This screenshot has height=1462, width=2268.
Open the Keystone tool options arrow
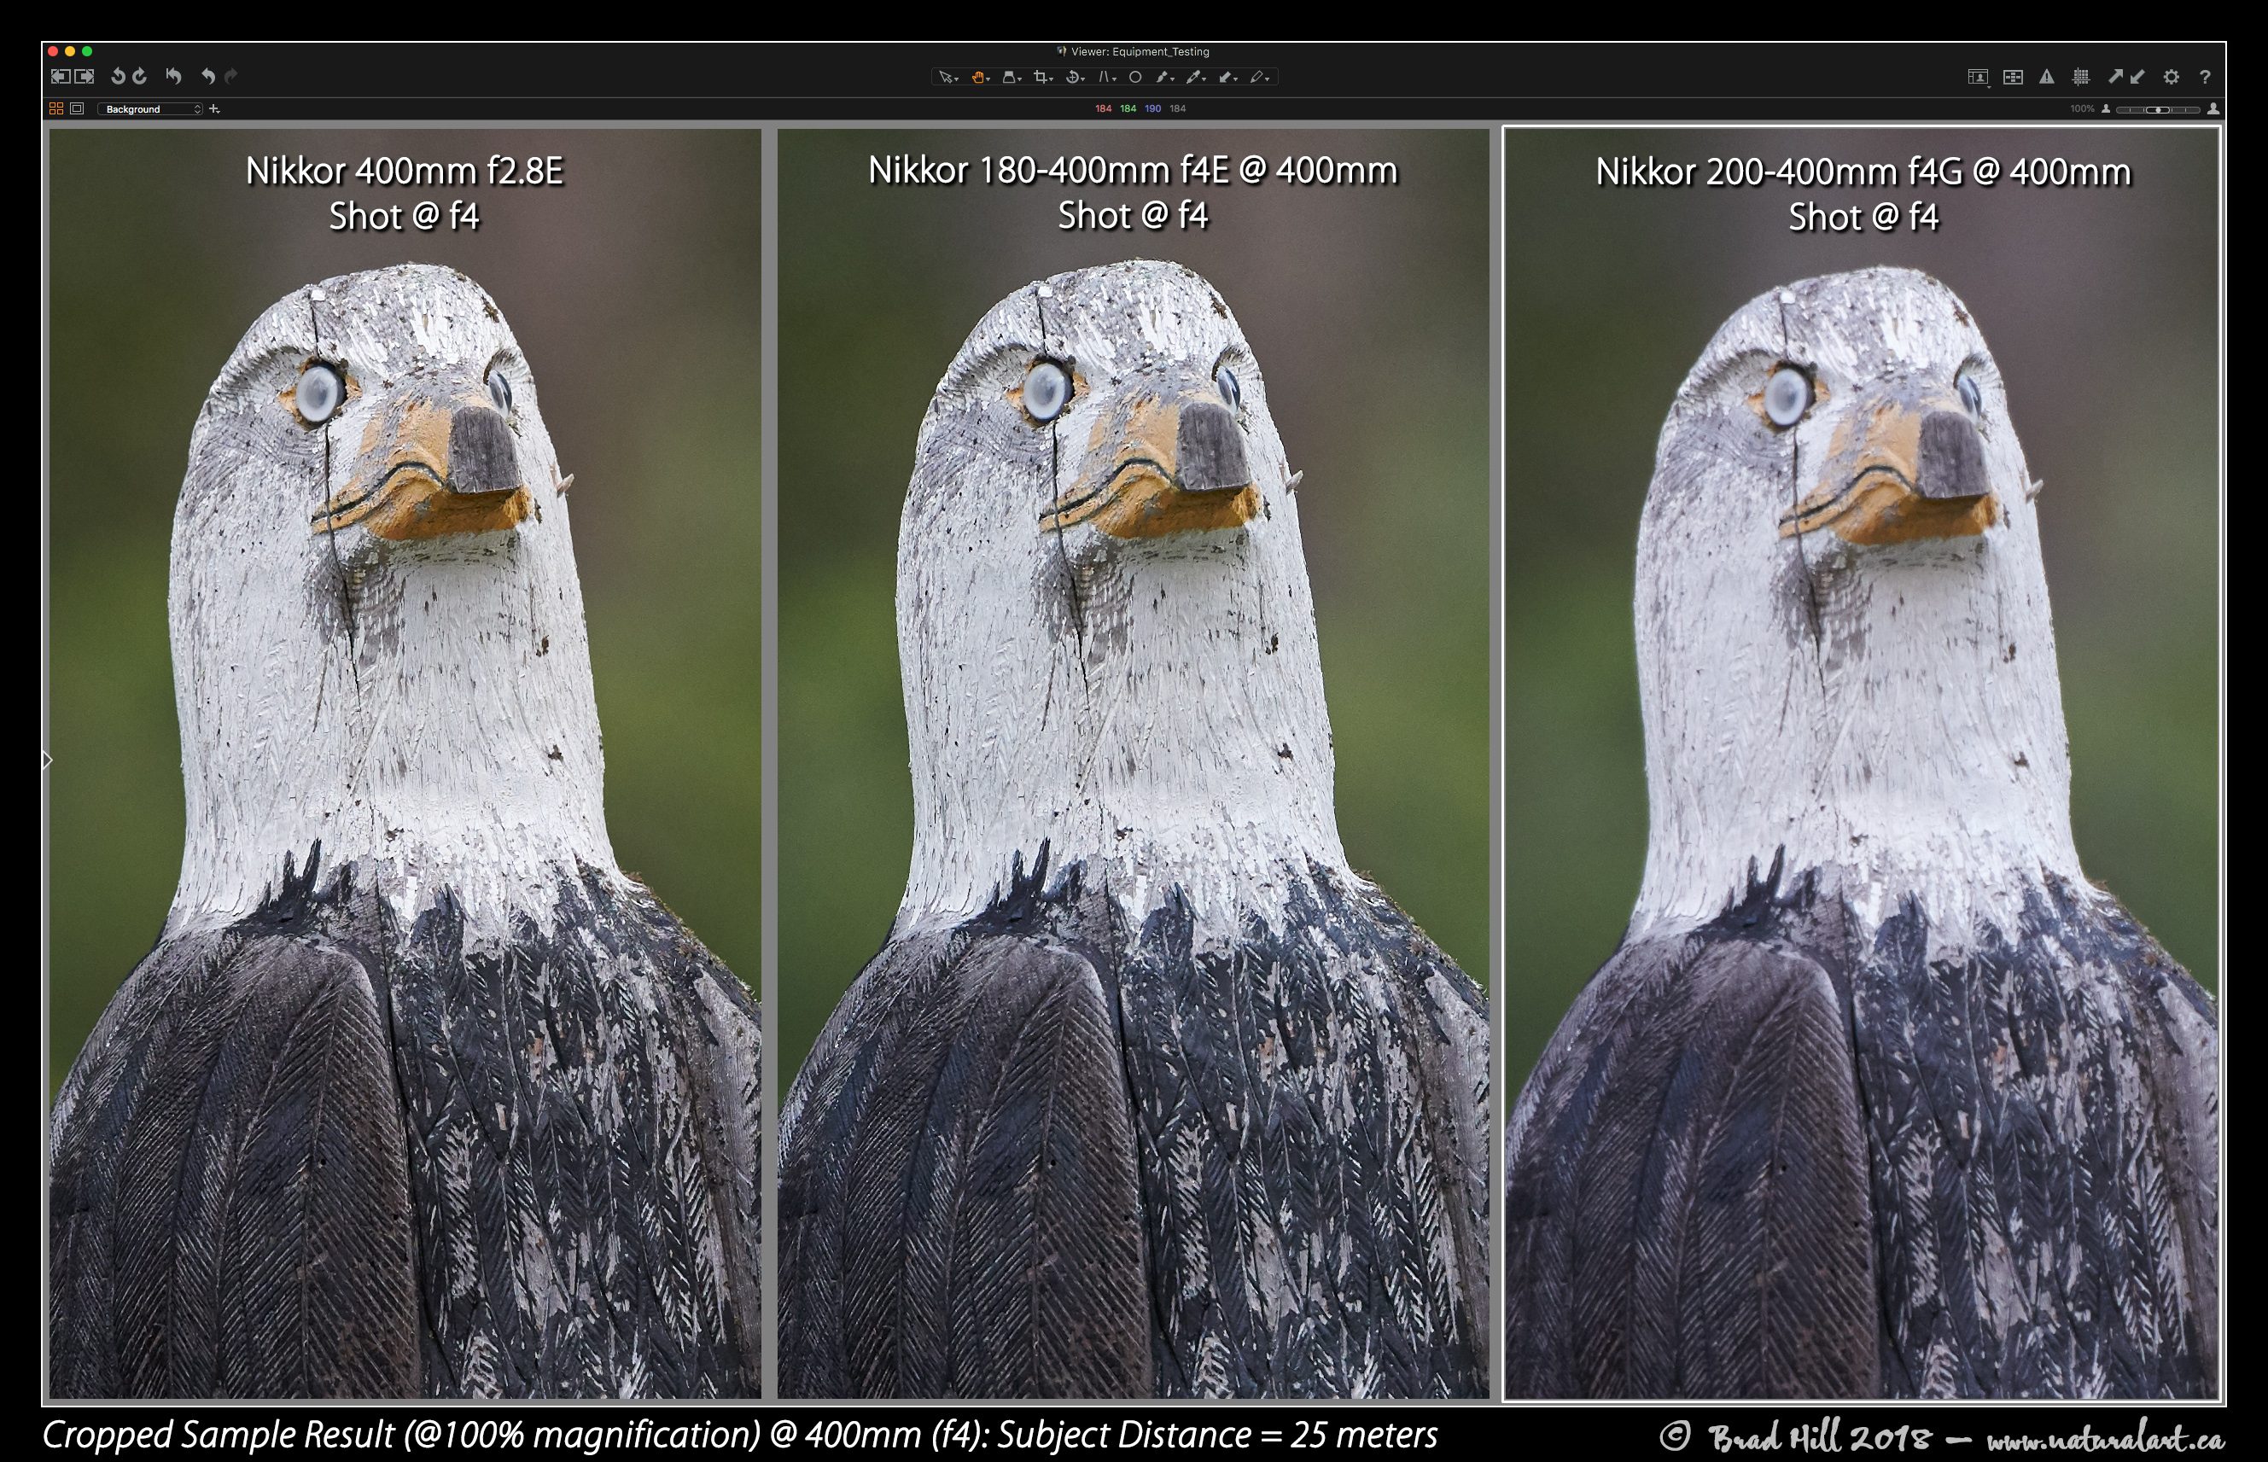point(1114,79)
